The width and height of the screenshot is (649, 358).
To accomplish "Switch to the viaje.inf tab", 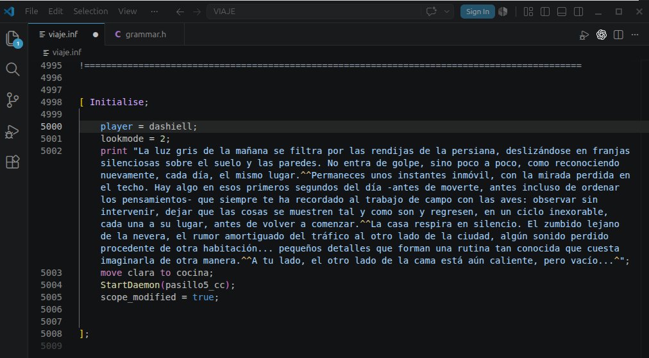I will [66, 35].
